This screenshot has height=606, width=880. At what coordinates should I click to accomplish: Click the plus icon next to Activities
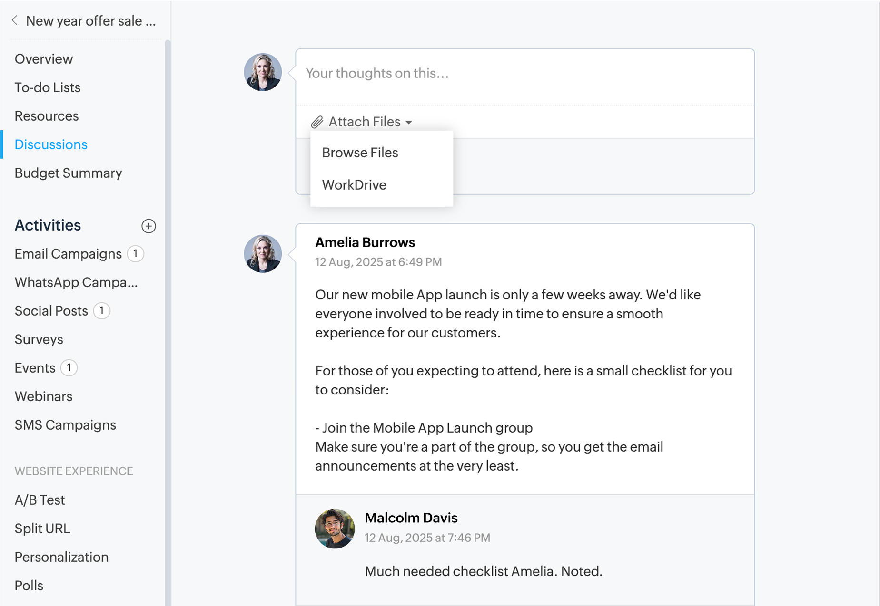click(148, 226)
